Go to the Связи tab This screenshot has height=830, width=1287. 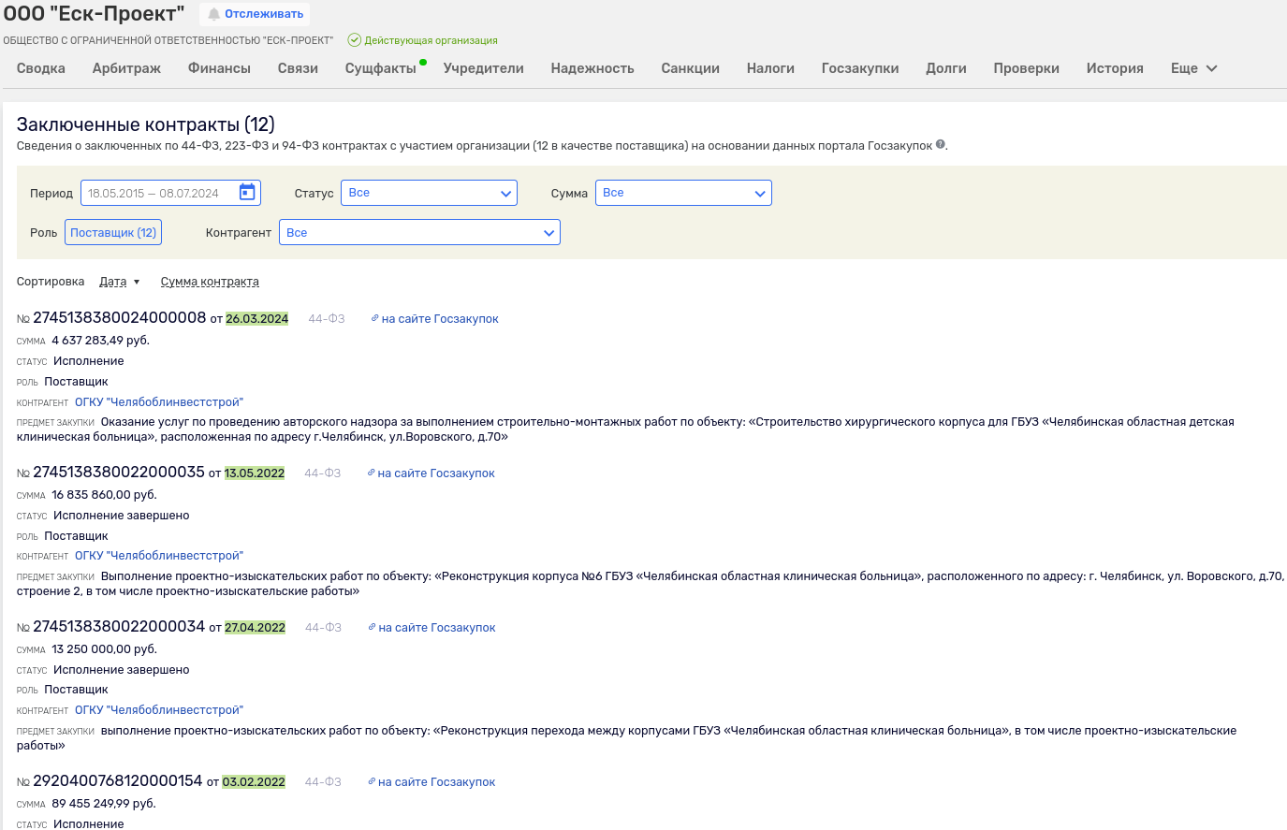tap(298, 68)
